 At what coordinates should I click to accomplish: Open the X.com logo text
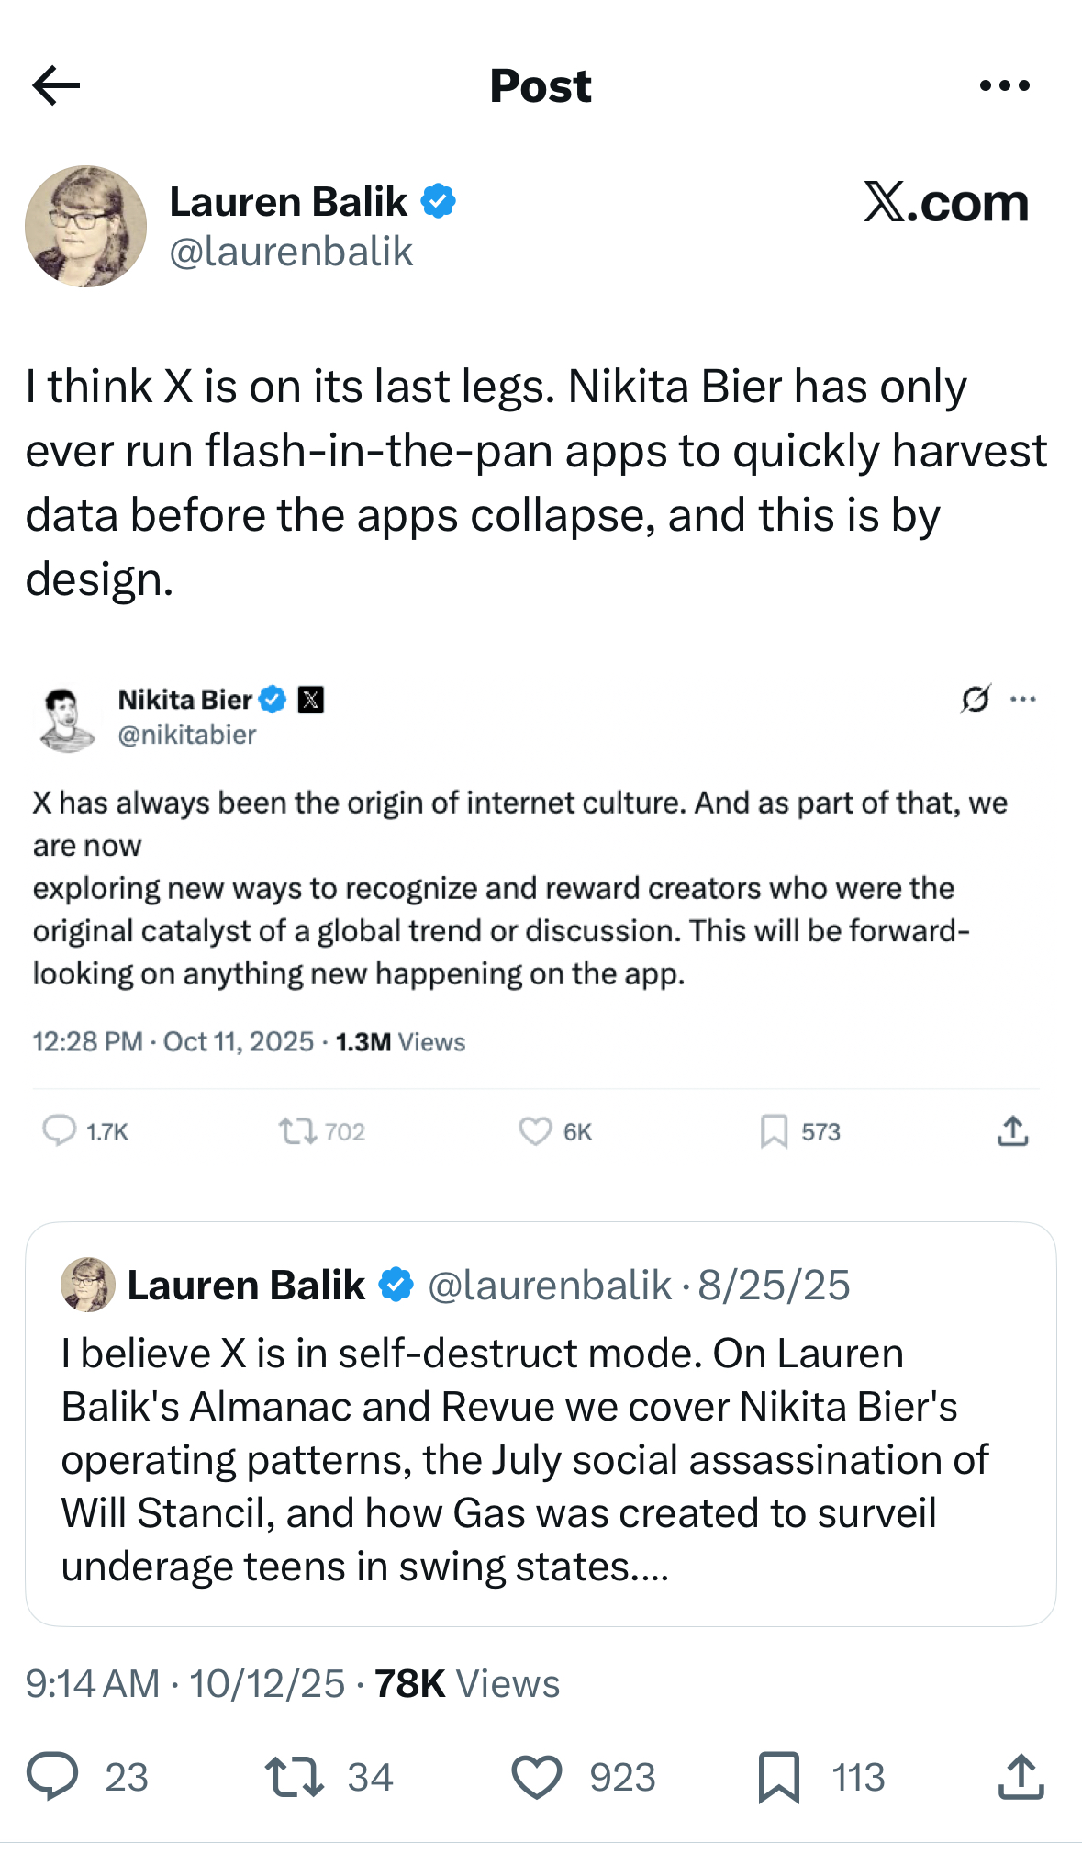[x=946, y=201]
